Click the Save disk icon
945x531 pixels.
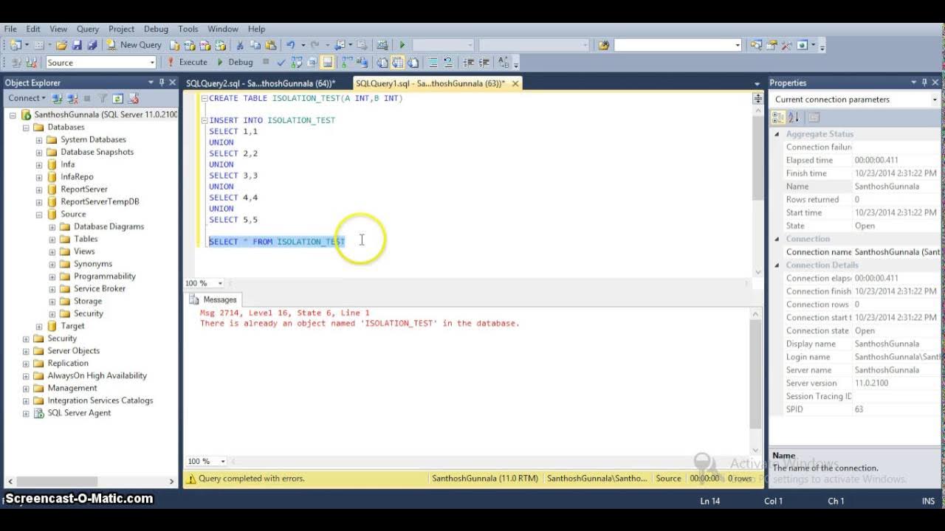(77, 45)
